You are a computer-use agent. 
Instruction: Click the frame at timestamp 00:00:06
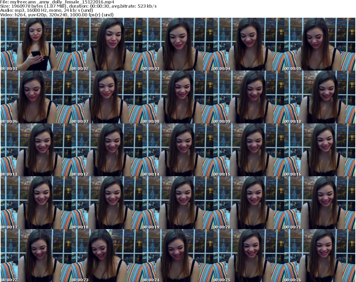coord(36,97)
